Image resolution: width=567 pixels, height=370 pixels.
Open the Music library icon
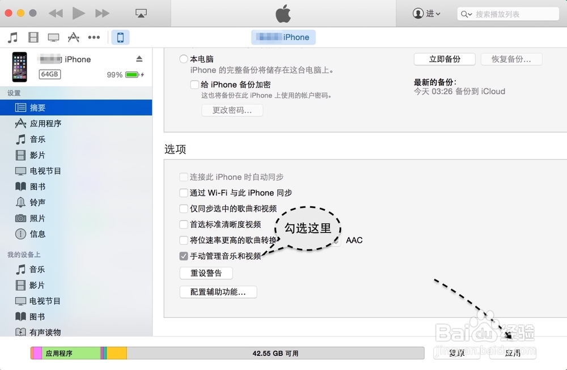pyautogui.click(x=13, y=37)
